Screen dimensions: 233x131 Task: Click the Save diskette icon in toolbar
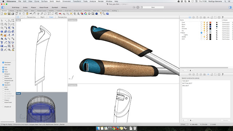pyautogui.click(x=9, y=14)
